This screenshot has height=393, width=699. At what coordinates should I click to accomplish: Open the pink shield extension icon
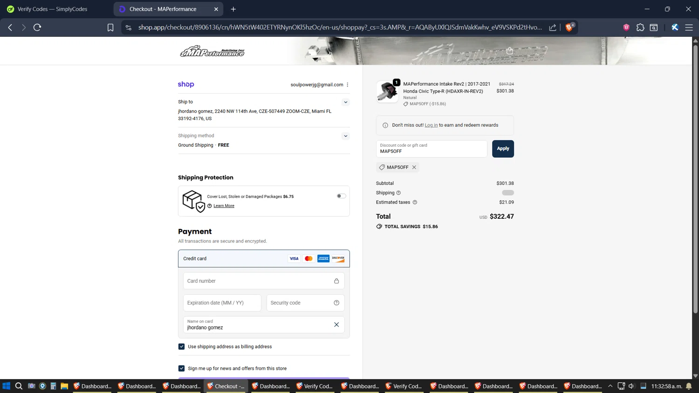[626, 27]
